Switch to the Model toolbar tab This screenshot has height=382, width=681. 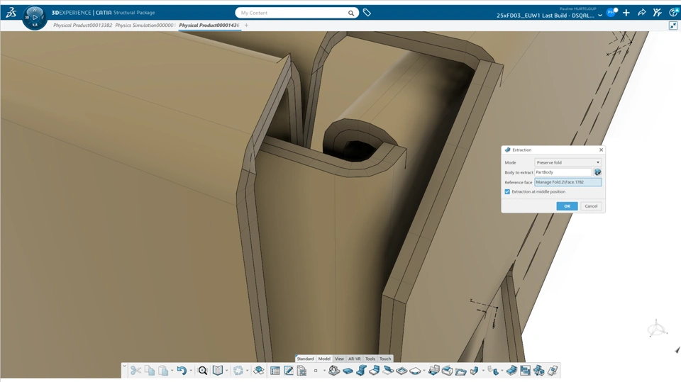coord(324,359)
